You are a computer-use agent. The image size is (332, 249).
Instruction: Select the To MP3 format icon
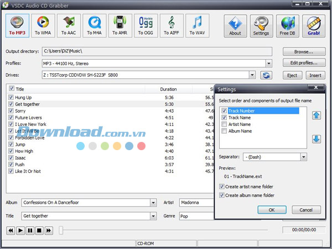16,25
